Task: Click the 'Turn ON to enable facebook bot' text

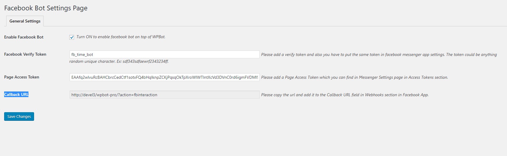Action: pos(105,37)
